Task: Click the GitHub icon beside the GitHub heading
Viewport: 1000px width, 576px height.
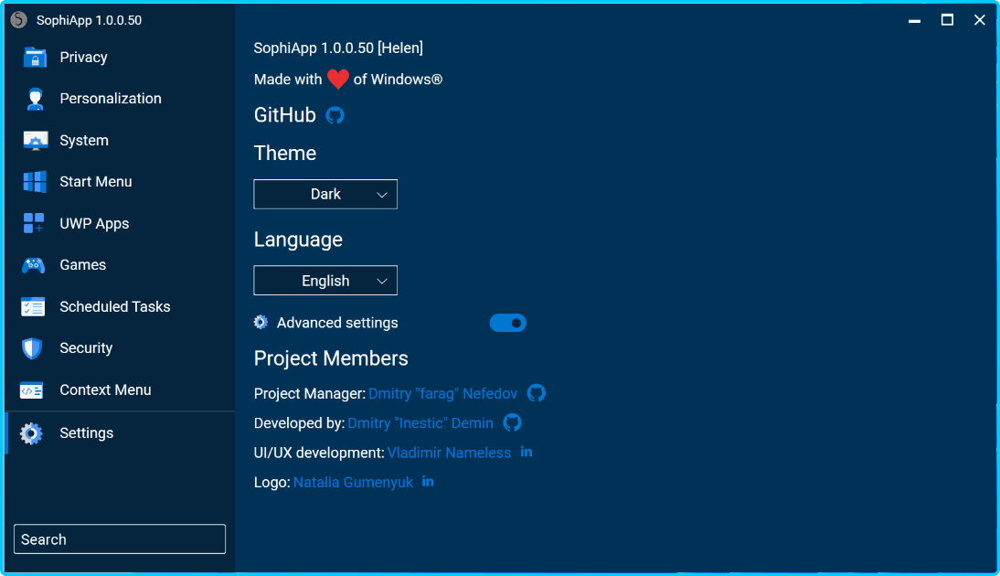Action: (x=335, y=115)
